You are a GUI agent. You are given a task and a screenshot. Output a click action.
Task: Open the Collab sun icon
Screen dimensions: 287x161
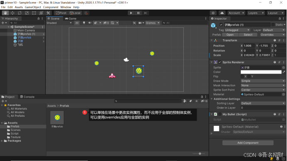click(x=213, y=13)
